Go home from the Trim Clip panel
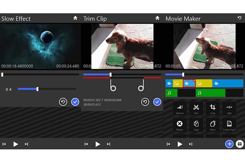The height and width of the screenshot is (163, 245). tap(157, 18)
